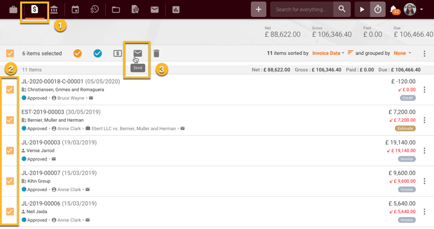Viewport: 434px width, 229px height.
Task: Open invoice JL-2019-00003
Action: (x=40, y=143)
